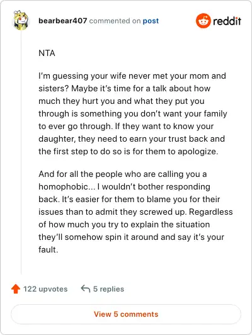Click the curved reply arrow icon
Viewport: 252px width, 335px height.
pyautogui.click(x=86, y=289)
